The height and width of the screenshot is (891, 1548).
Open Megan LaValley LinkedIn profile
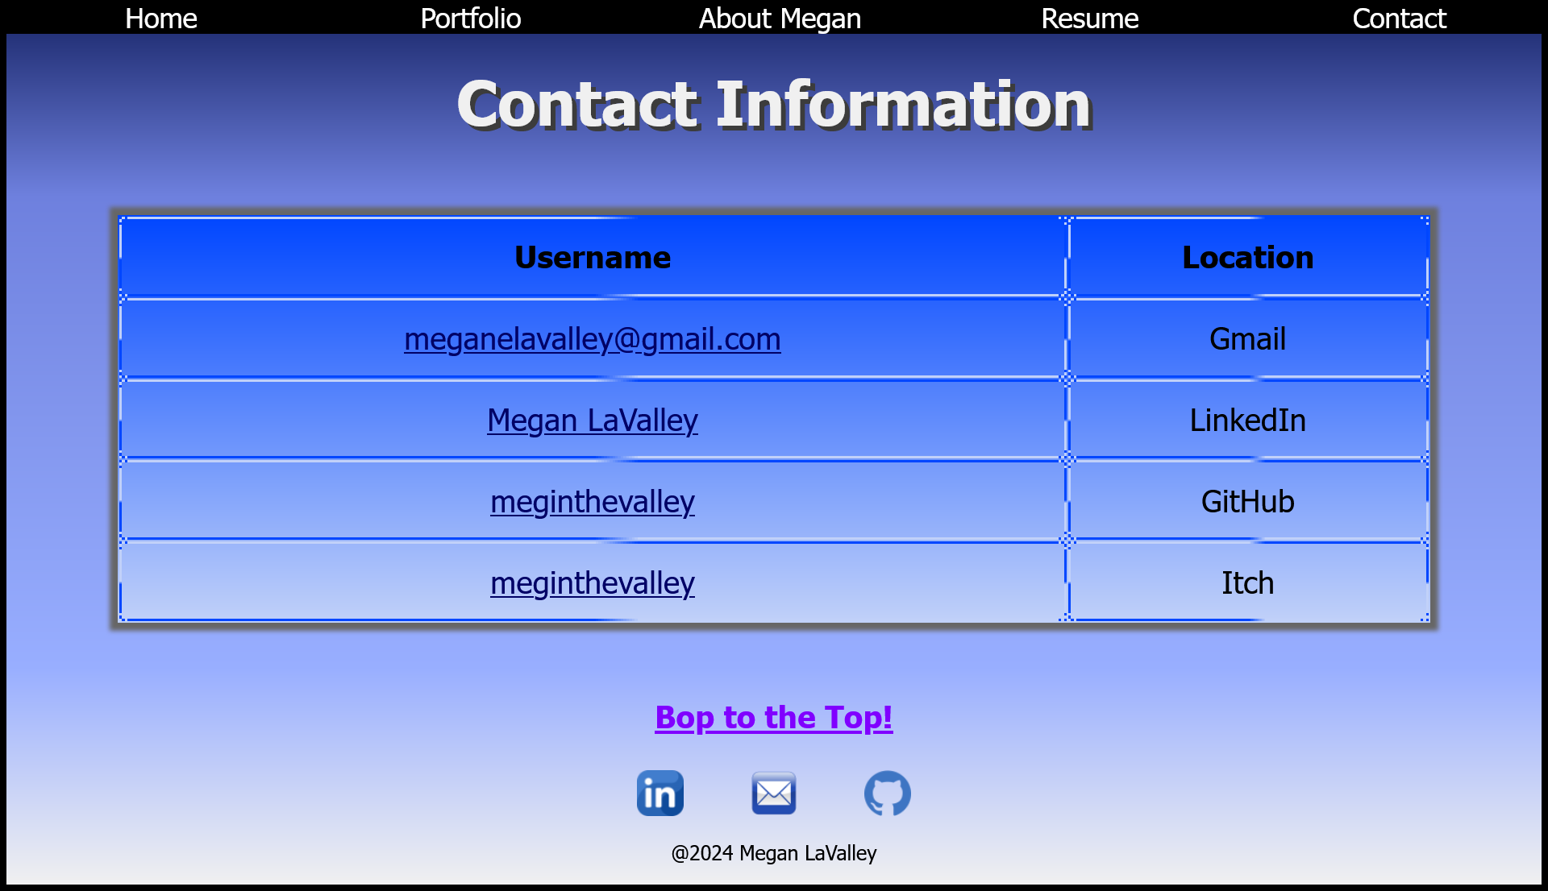591,420
